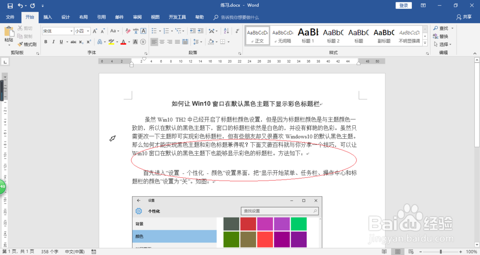The height and width of the screenshot is (255, 480).
Task: Redo the last action
Action: (33, 5)
